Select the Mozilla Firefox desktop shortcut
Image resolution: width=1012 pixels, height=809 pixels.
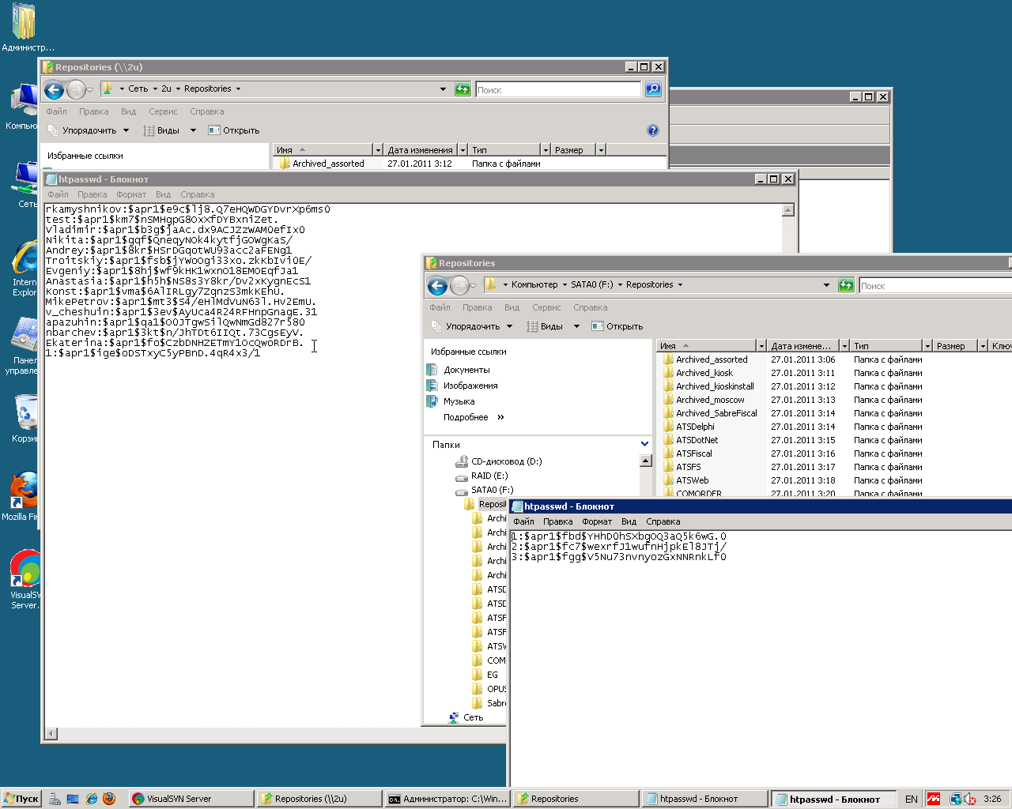pos(21,496)
